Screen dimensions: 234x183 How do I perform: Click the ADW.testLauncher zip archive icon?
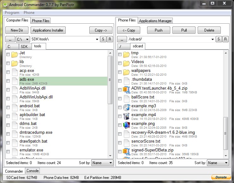(126, 90)
